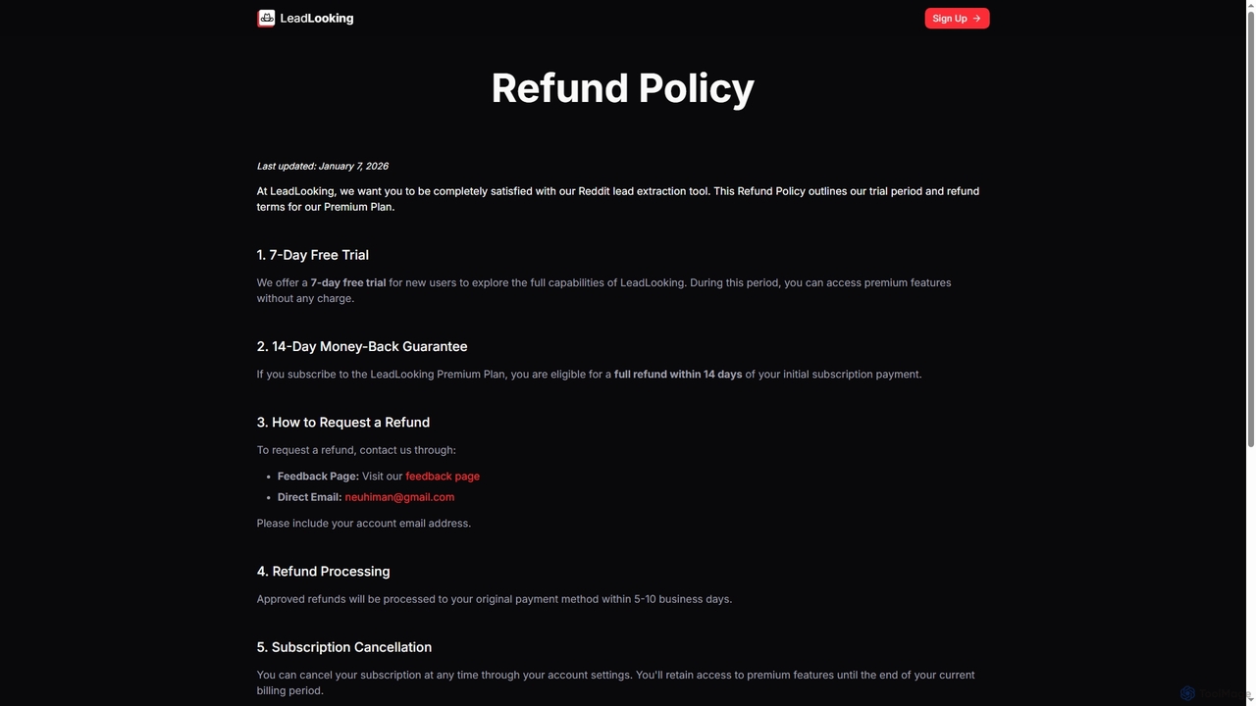1256x706 pixels.
Task: Click the 7-Day Free Trial heading
Action: coord(313,255)
